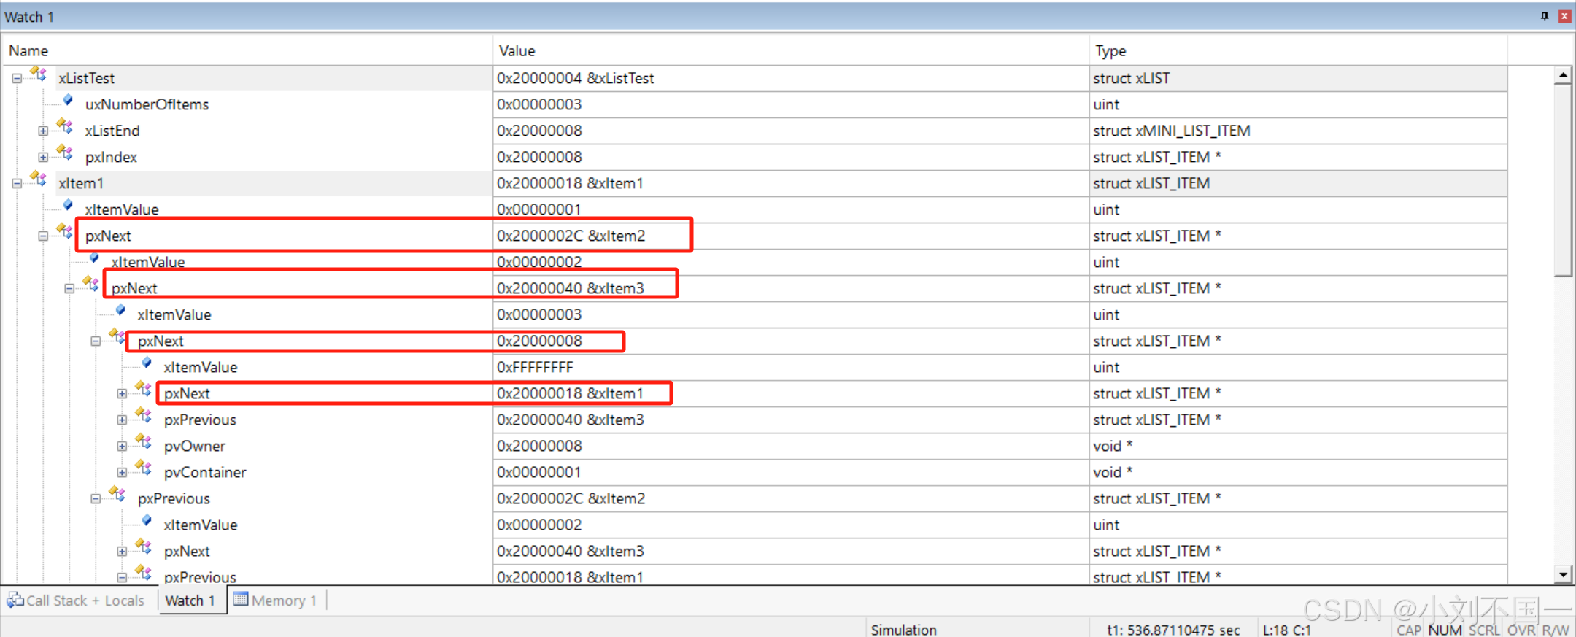
Task: Click the xItem1 struct icon
Action: [x=39, y=179]
